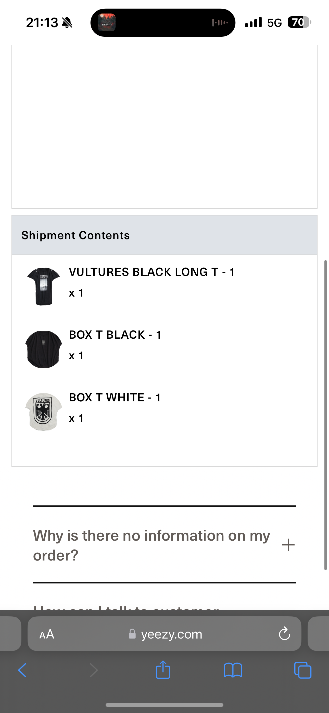Image resolution: width=329 pixels, height=713 pixels.
Task: Tap the Box T Black thumbnail
Action: point(43,349)
